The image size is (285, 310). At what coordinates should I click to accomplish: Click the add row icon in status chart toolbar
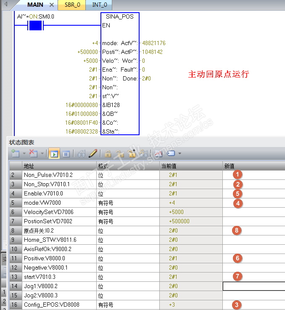15,153
